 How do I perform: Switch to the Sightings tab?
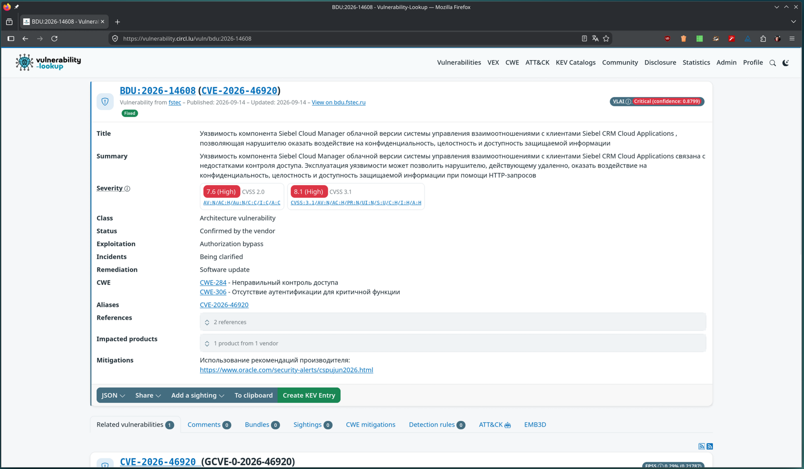pyautogui.click(x=313, y=424)
